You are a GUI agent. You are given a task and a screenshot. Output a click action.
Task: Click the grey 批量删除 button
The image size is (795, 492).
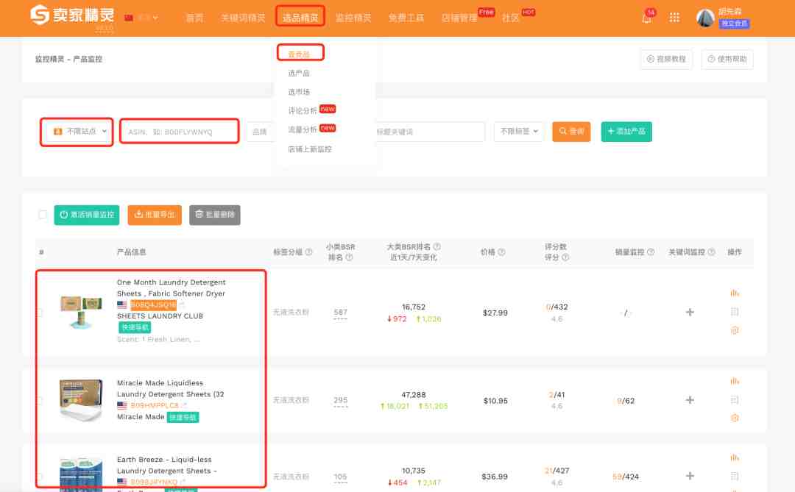click(215, 215)
